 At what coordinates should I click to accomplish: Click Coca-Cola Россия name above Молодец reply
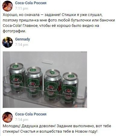point(31,114)
